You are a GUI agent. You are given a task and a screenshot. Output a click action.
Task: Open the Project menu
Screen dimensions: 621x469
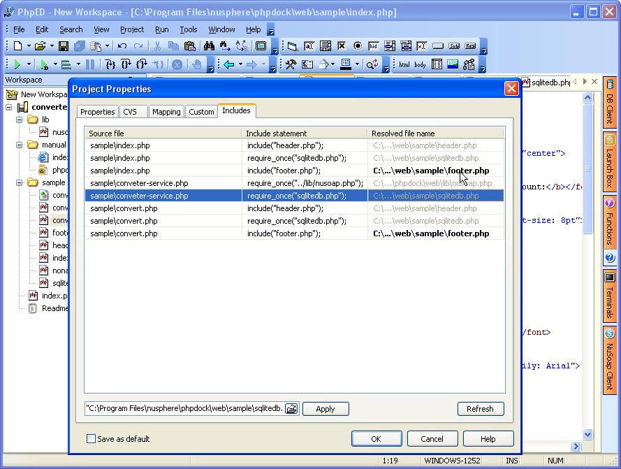(132, 29)
